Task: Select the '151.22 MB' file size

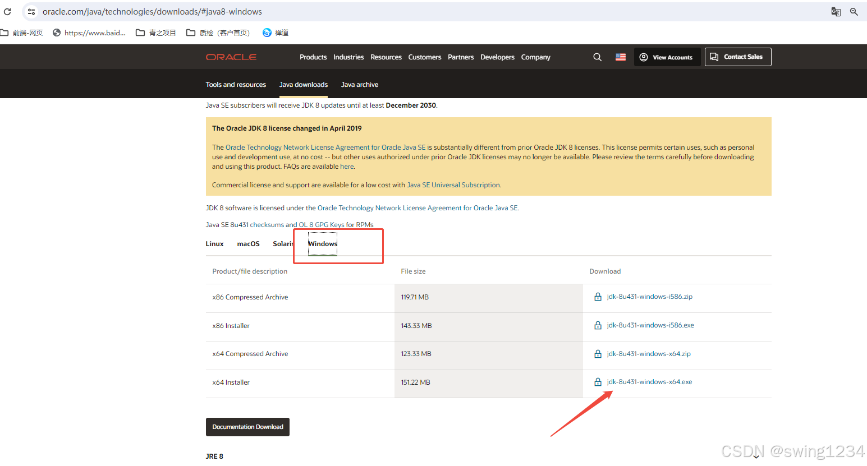Action: [x=415, y=382]
